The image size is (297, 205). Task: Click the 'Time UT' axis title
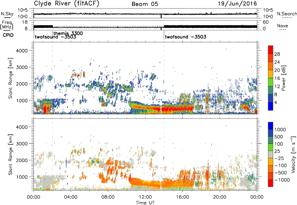[145, 202]
